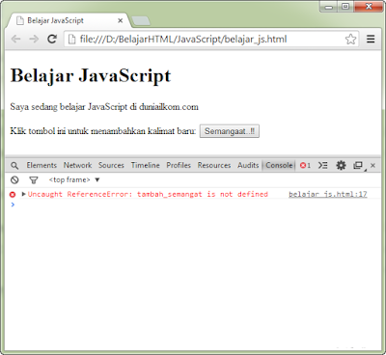Switch to the Audits tab
The height and width of the screenshot is (355, 386).
(x=248, y=165)
